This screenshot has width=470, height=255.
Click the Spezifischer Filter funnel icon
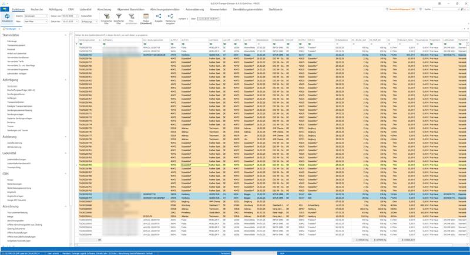click(119, 17)
